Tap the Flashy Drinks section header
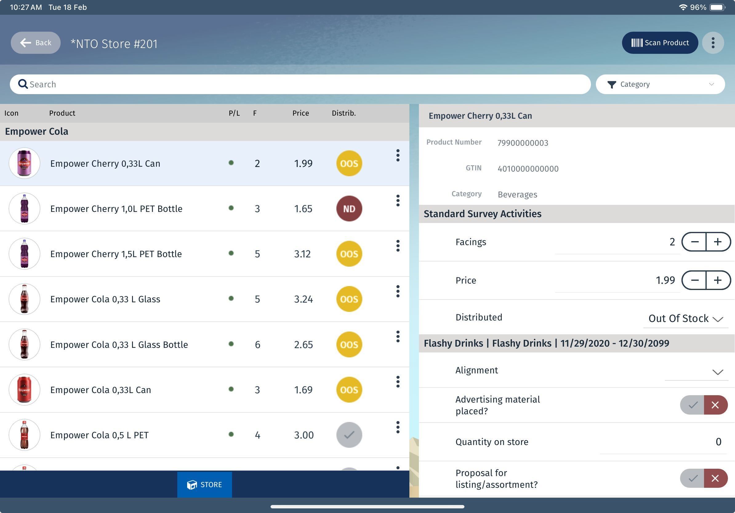Image resolution: width=735 pixels, height=513 pixels. tap(576, 343)
